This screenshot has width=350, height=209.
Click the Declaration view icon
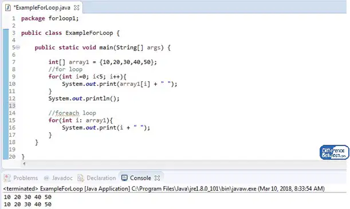pos(81,178)
